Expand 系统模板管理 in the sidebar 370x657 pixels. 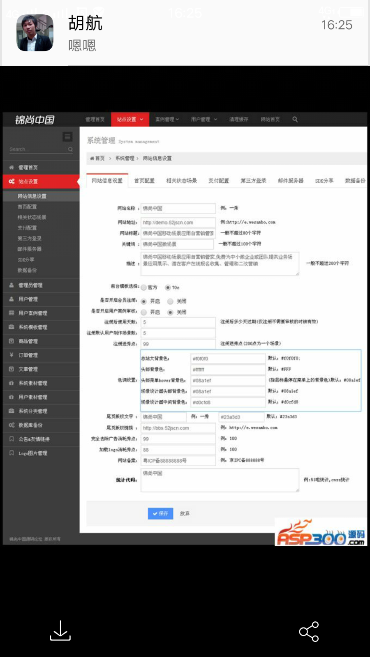pyautogui.click(x=41, y=327)
